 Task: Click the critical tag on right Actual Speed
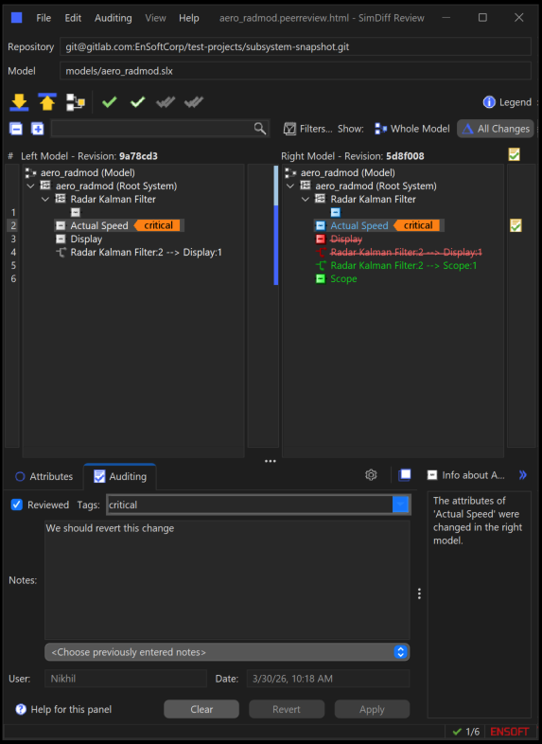(x=417, y=225)
